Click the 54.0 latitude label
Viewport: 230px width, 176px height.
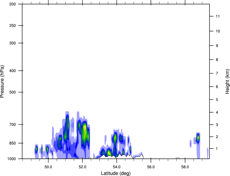117,167
